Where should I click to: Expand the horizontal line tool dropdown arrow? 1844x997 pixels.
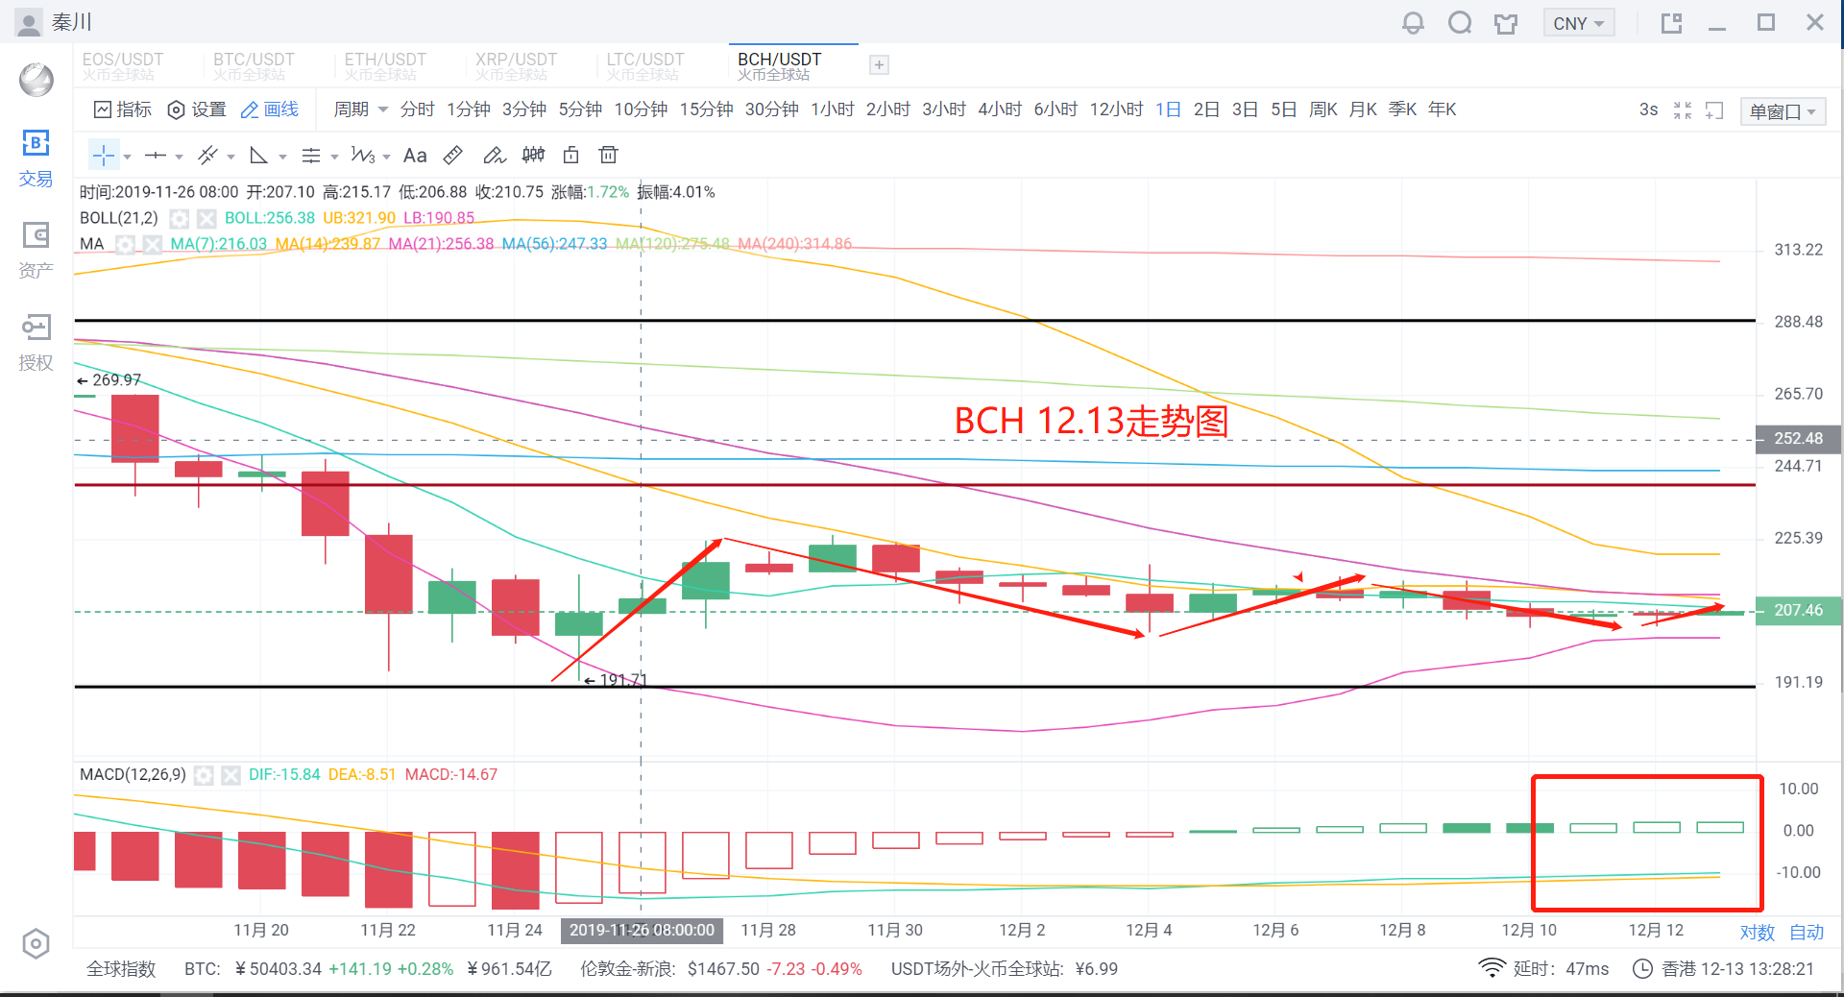click(179, 157)
